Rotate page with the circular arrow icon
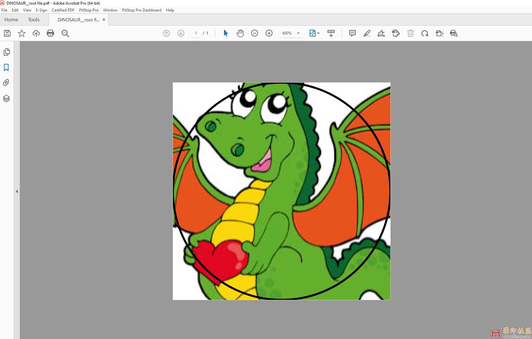532x339 pixels. pyautogui.click(x=425, y=33)
